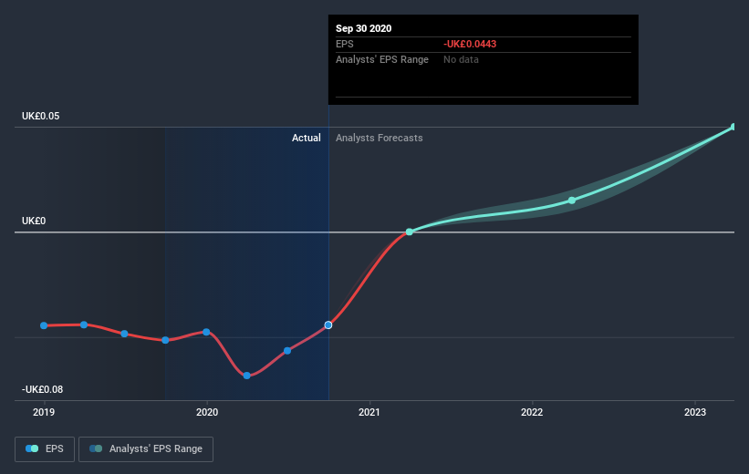This screenshot has height=474, width=749.
Task: Select the first EPS data point at 2019
Action: pos(44,325)
